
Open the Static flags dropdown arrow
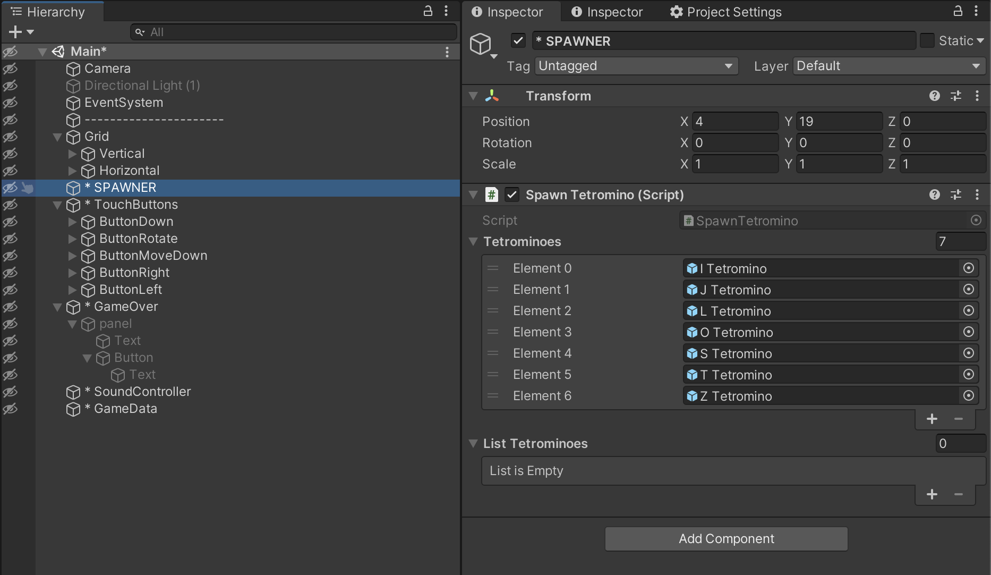pos(980,41)
